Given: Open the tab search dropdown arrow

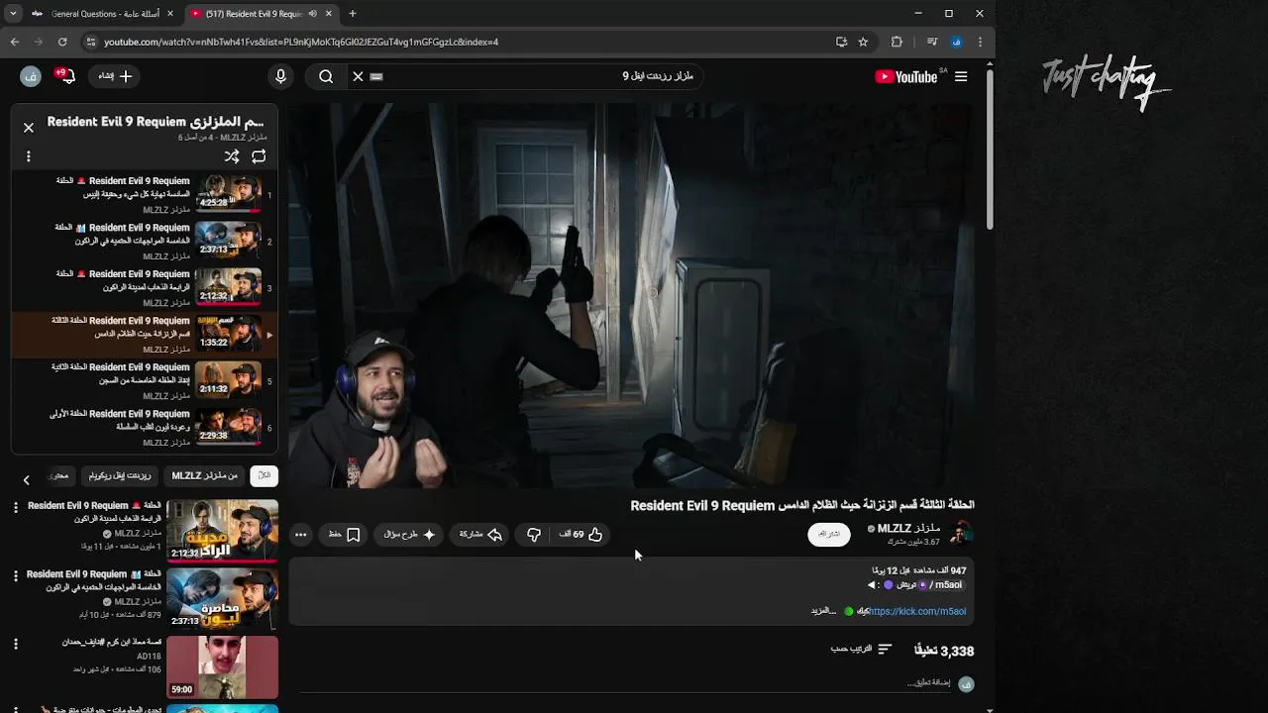Looking at the screenshot, I should [x=12, y=14].
